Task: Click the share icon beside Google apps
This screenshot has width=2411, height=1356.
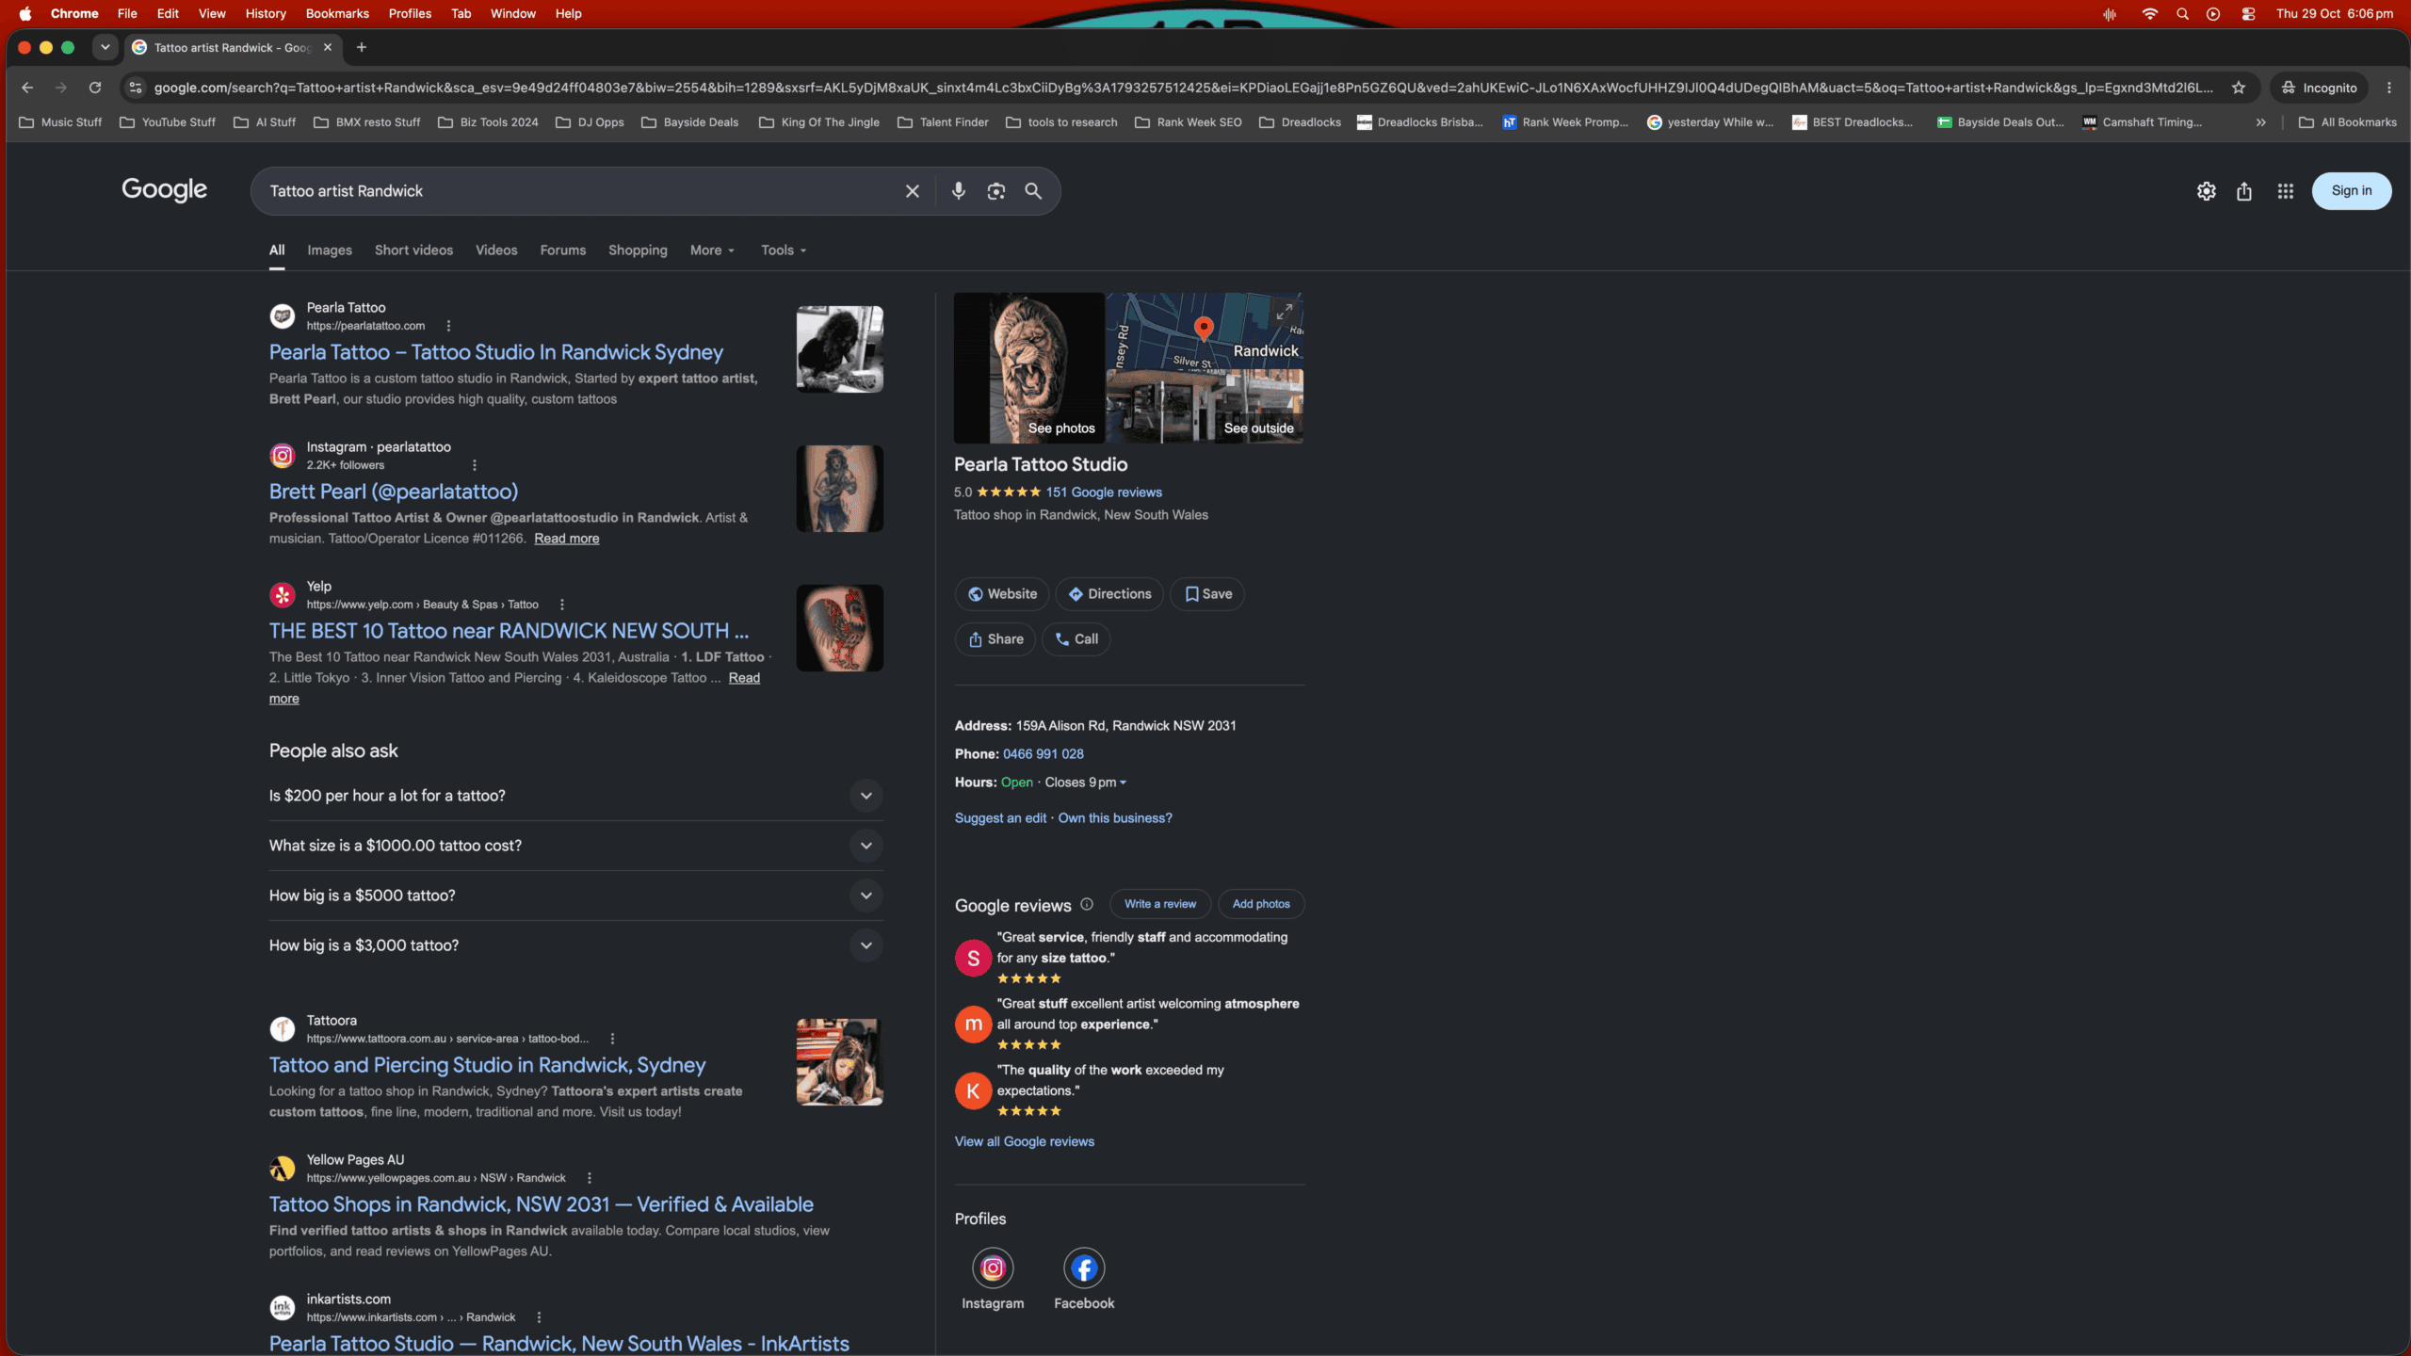Action: tap(2244, 191)
